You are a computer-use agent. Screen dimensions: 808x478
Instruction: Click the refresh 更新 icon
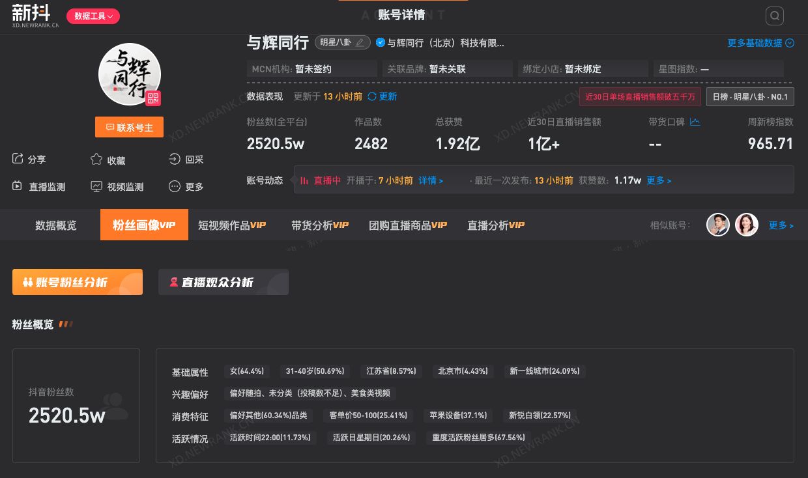pos(372,96)
